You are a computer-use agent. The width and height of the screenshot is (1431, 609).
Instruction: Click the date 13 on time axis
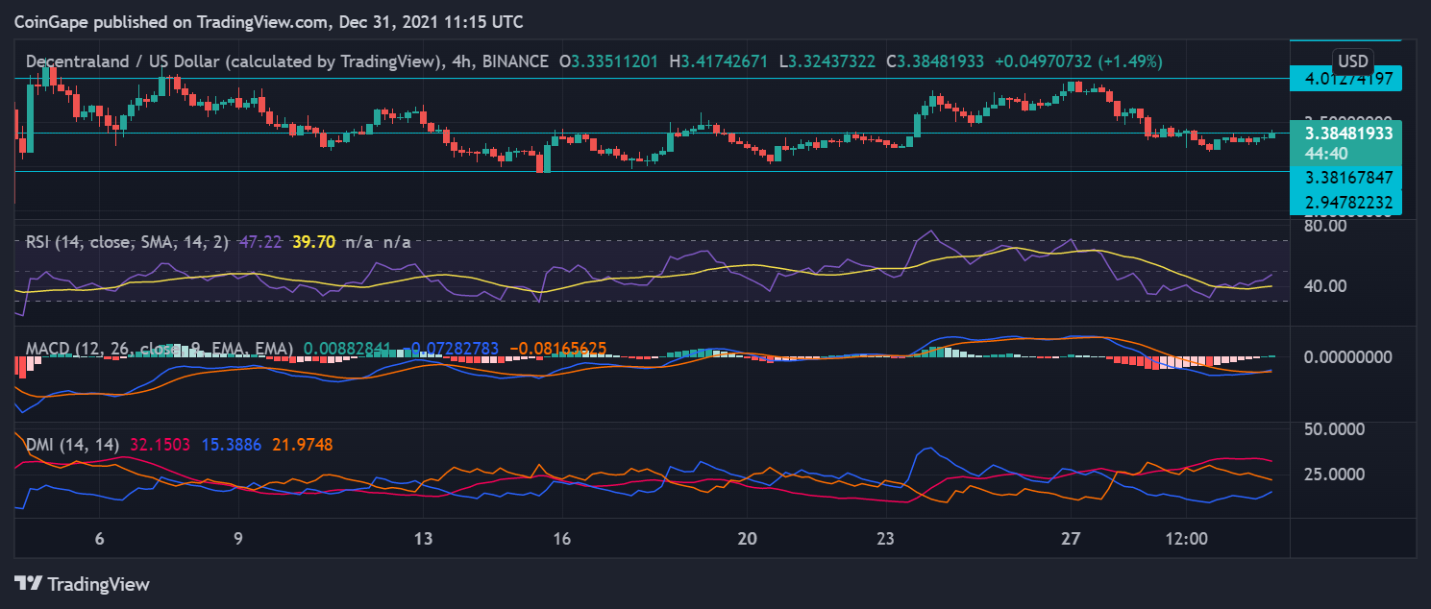pos(424,538)
